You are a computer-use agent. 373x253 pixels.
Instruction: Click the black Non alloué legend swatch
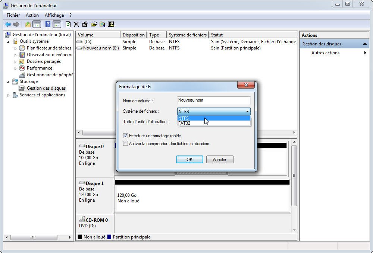(x=80, y=237)
